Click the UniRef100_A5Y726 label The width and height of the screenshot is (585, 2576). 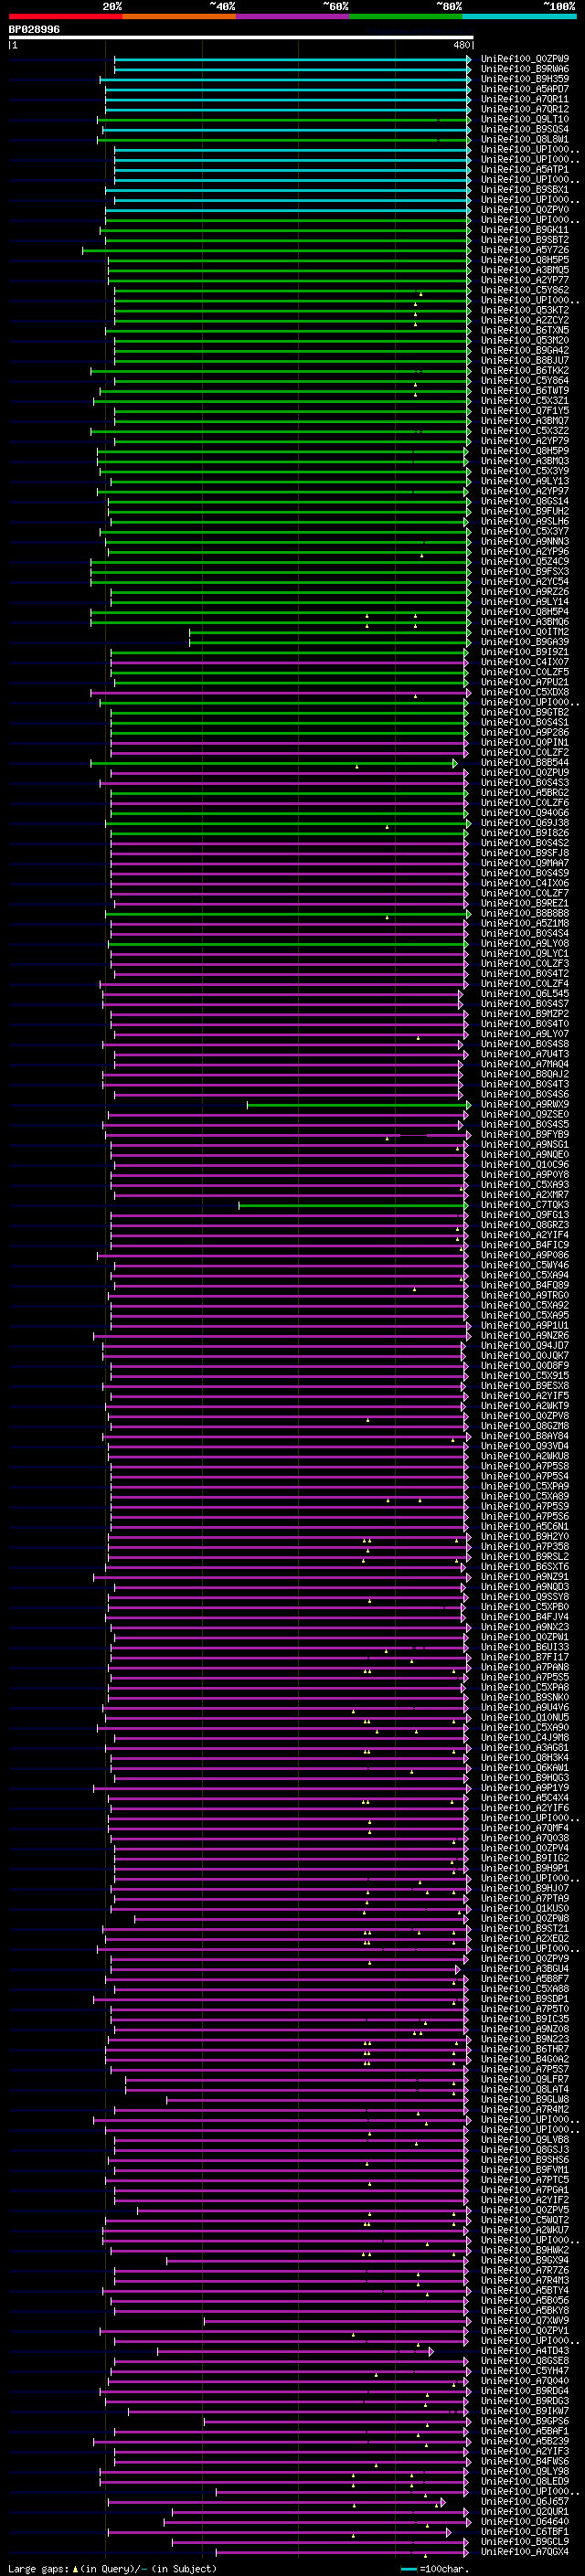coord(525,250)
